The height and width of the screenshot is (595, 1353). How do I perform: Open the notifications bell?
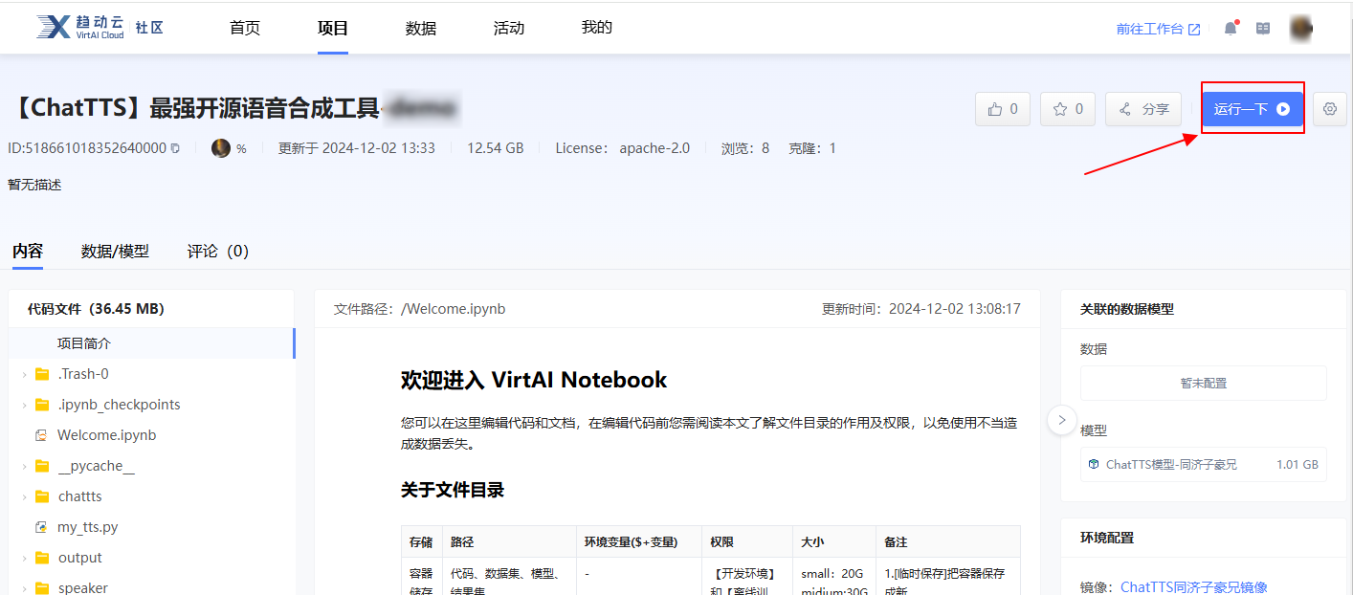pos(1230,28)
